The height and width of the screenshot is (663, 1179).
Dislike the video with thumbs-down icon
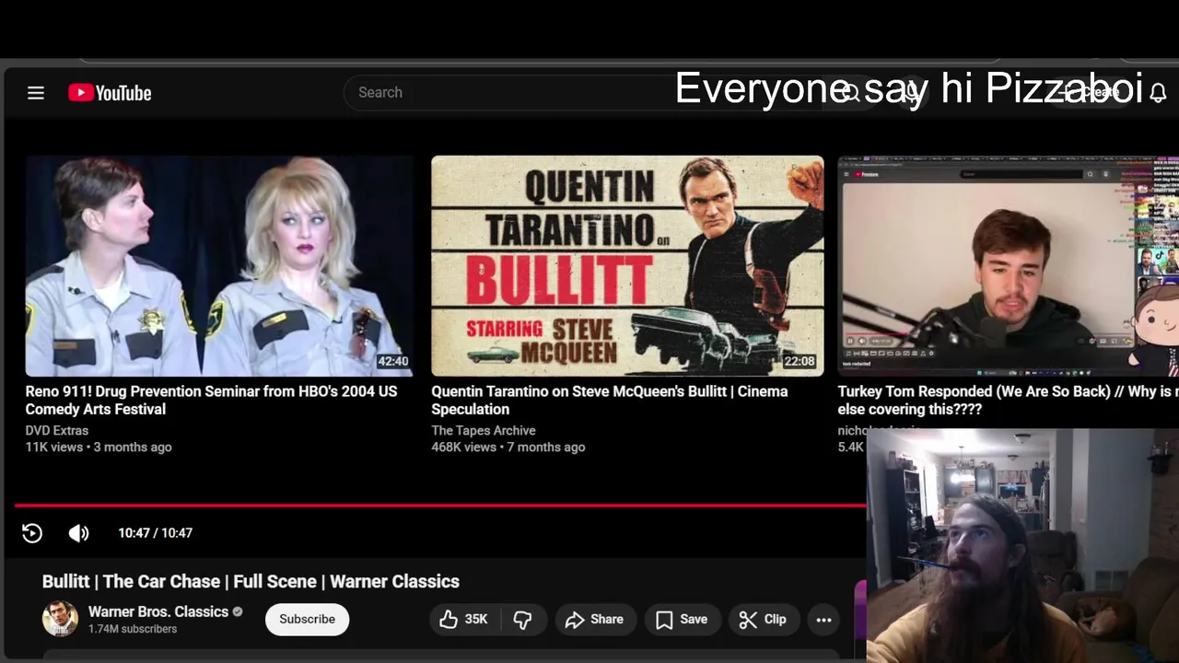pyautogui.click(x=522, y=620)
